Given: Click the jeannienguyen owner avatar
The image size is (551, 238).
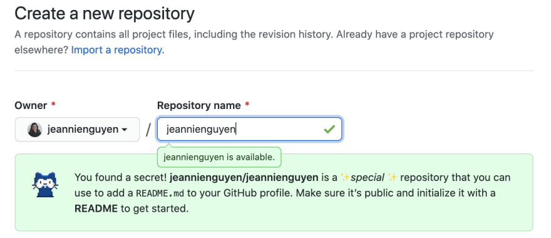Looking at the screenshot, I should (35, 130).
